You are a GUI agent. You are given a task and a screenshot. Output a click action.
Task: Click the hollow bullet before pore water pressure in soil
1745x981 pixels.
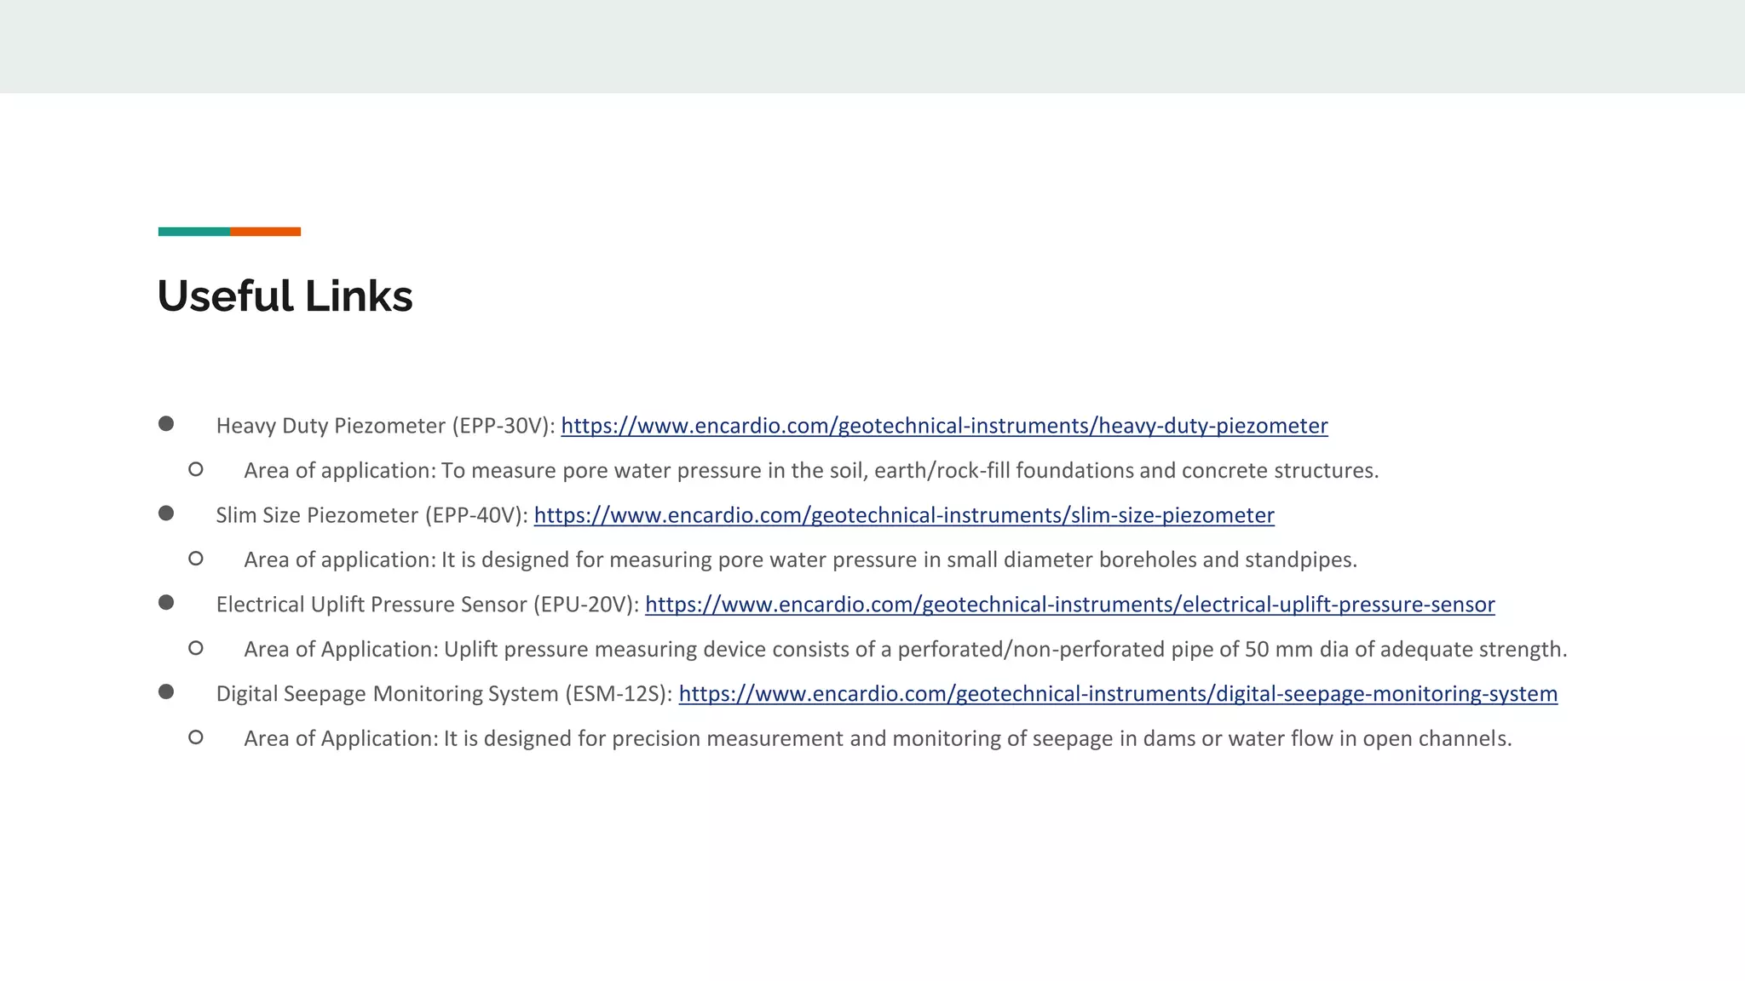[196, 469]
